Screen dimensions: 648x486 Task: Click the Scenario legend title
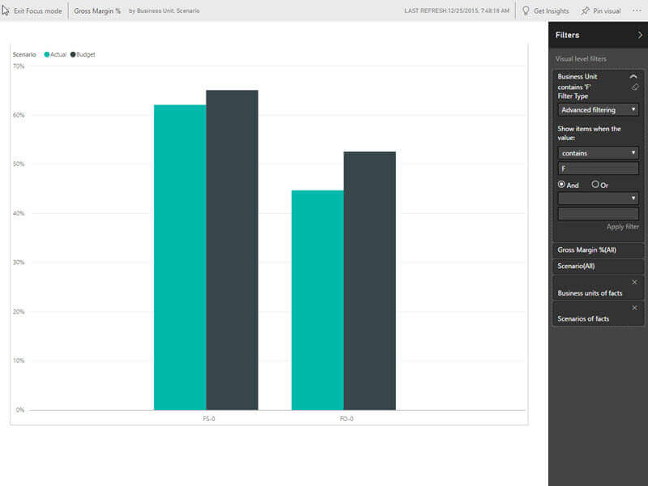(x=24, y=54)
